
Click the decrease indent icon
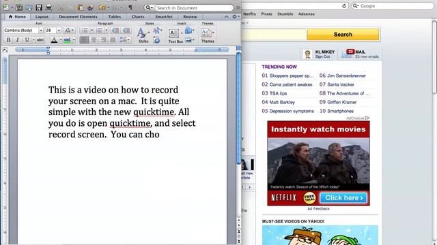click(x=115, y=30)
